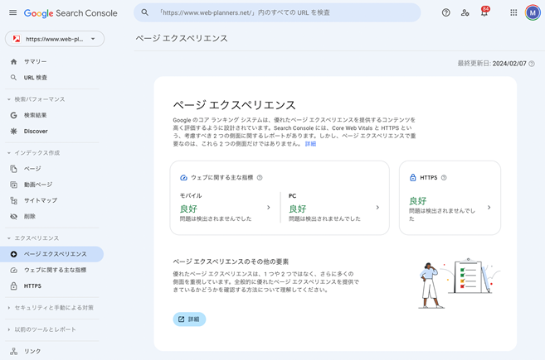Go to サマリー in sidebar
Viewport: 545px width, 360px height.
click(x=35, y=62)
